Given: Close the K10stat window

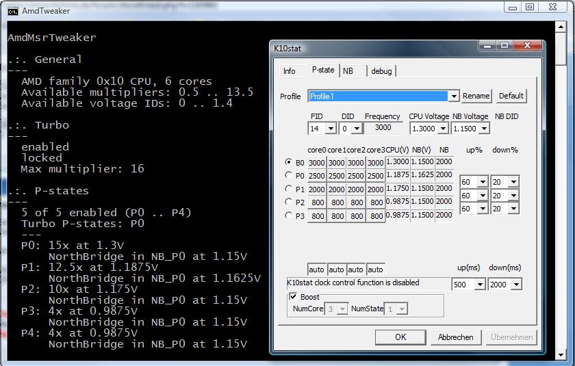Looking at the screenshot, I should tap(527, 45).
